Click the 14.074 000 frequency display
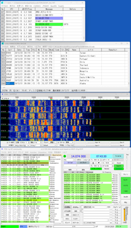Screen dimensions: 131x228 coord(78,156)
